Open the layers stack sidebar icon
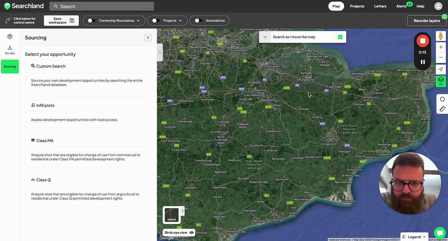 click(10, 36)
